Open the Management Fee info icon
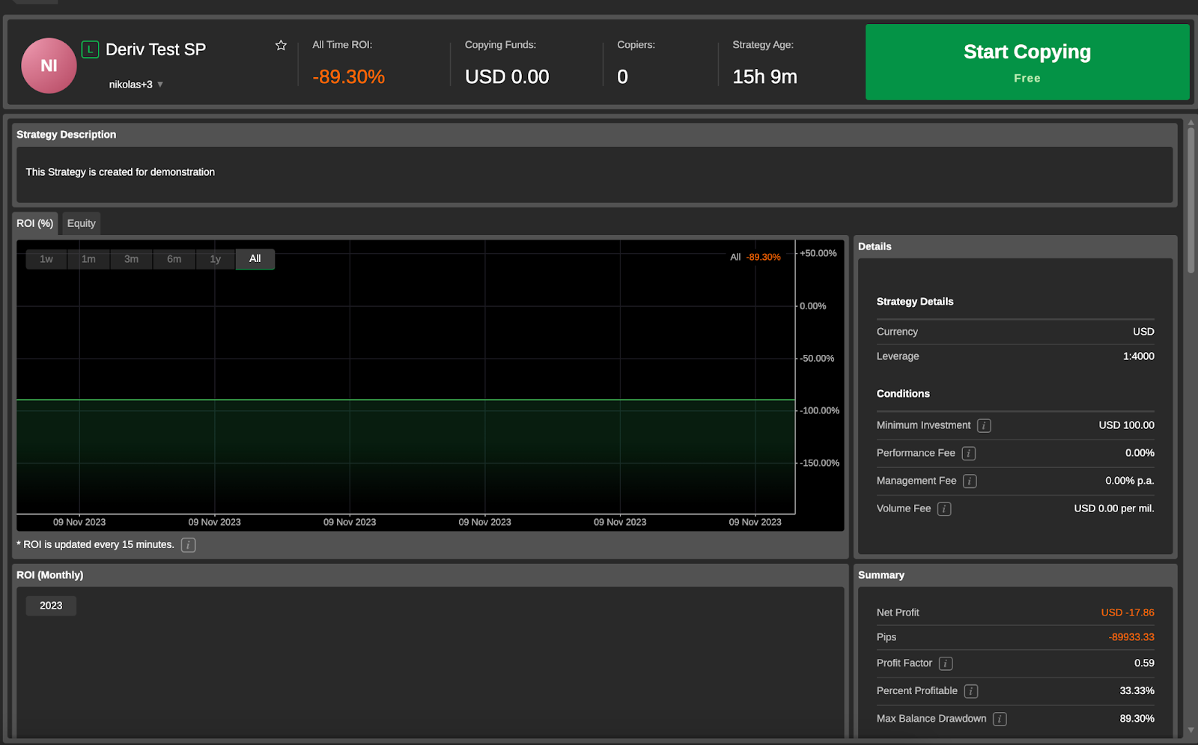This screenshot has width=1198, height=745. point(970,481)
